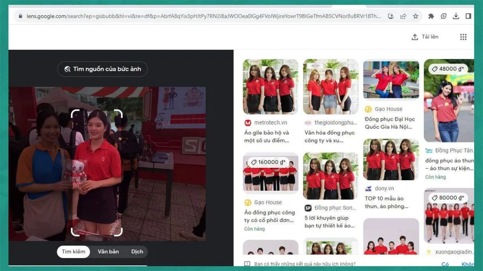Open the metrotech.vn result thumbnail
Image resolution: width=483 pixels, height=271 pixels.
[270, 87]
